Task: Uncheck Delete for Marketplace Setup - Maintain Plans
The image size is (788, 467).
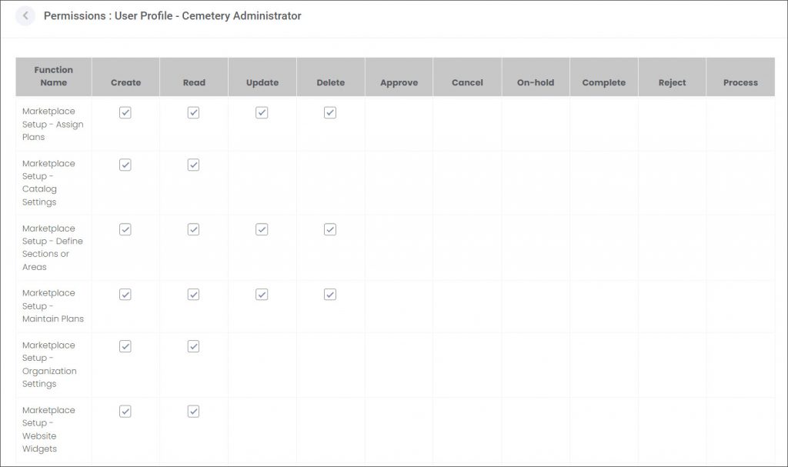Action: tap(330, 295)
